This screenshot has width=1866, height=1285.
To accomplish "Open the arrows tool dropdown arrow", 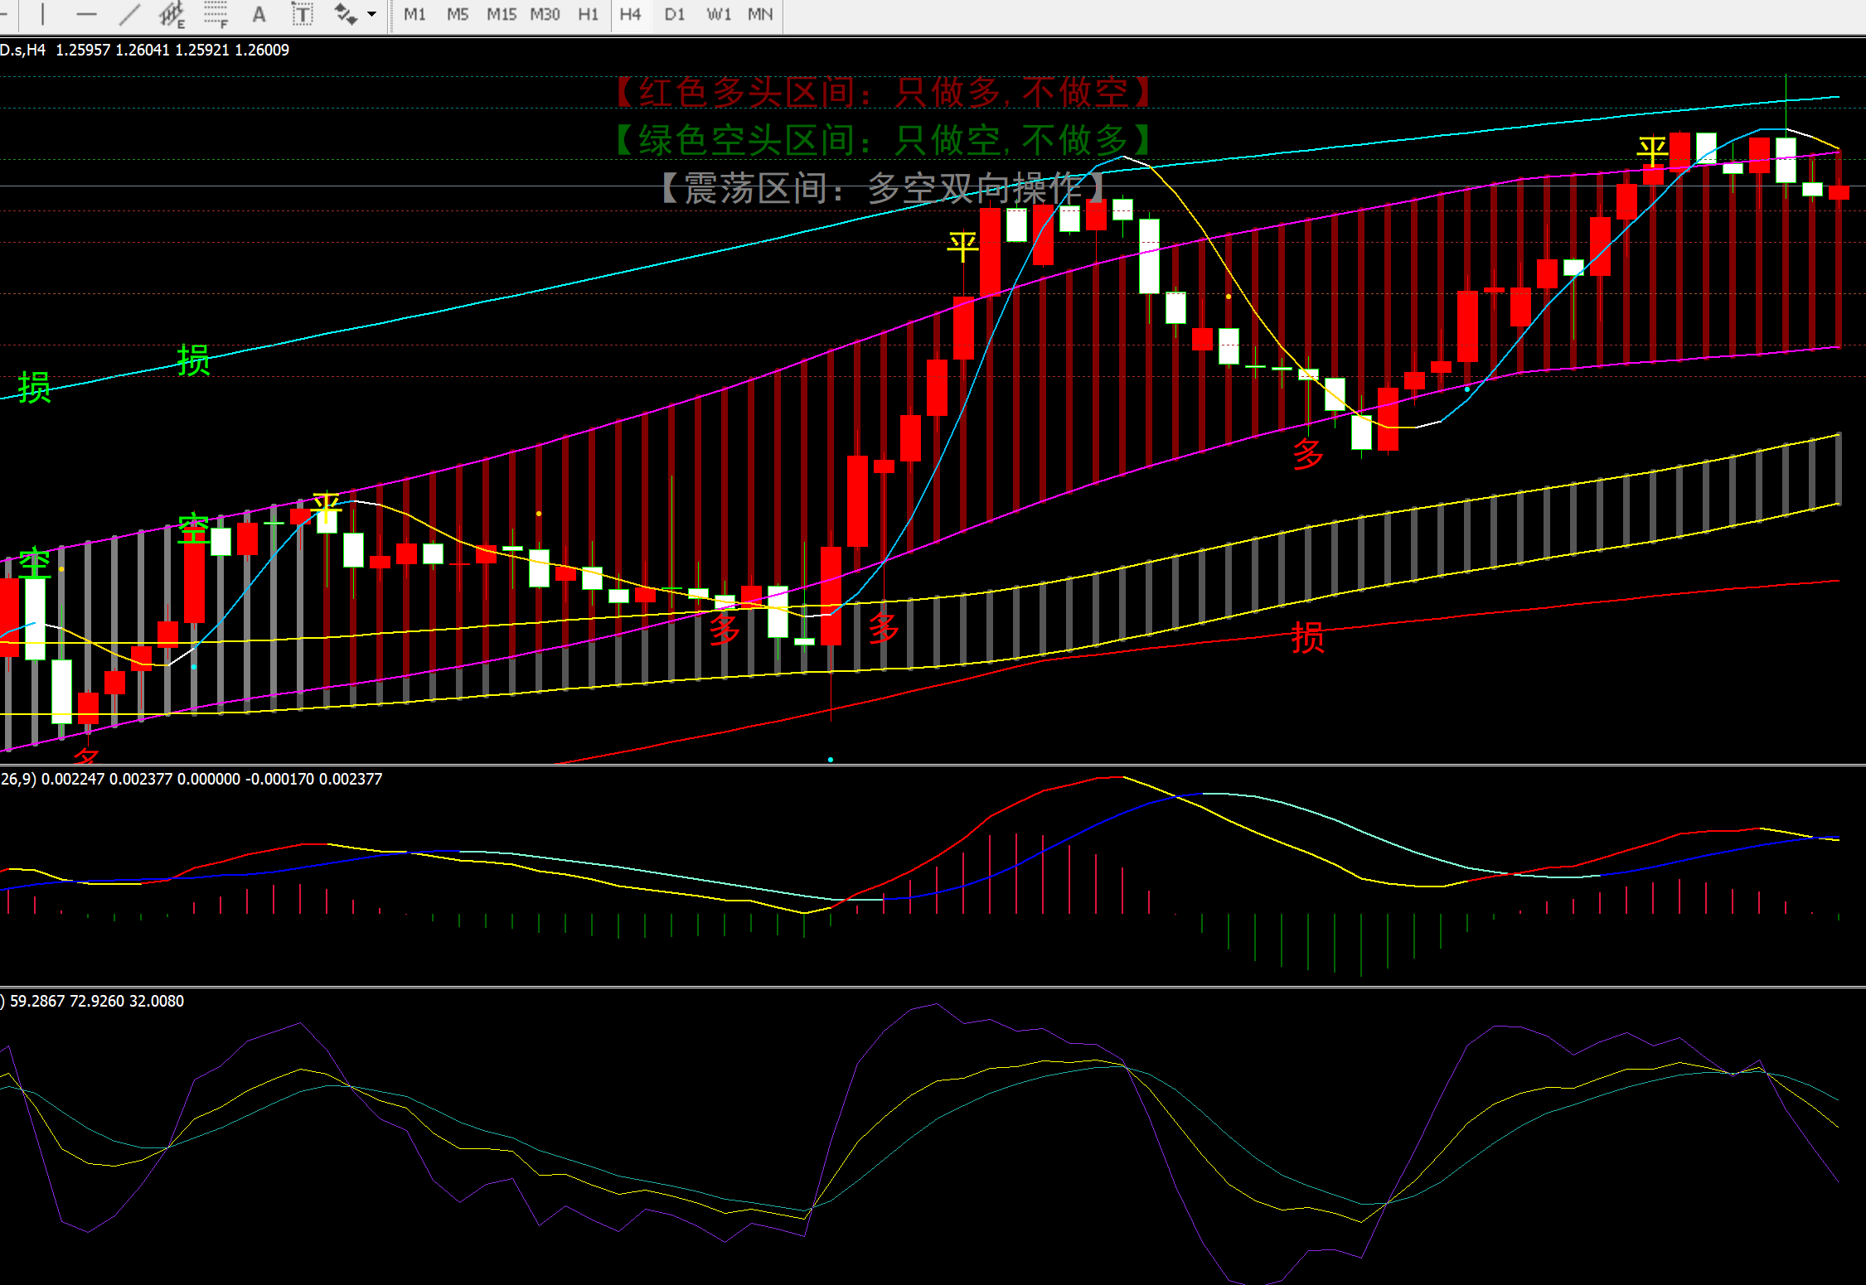I will [x=371, y=14].
